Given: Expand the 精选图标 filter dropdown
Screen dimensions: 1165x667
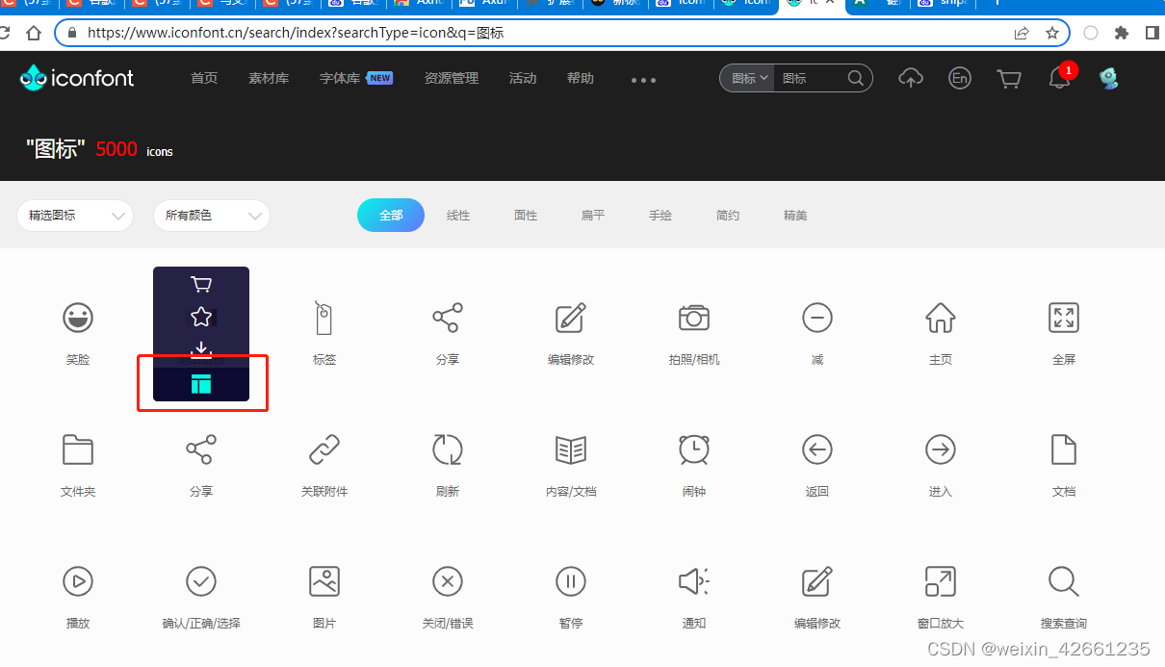Looking at the screenshot, I should pyautogui.click(x=74, y=216).
